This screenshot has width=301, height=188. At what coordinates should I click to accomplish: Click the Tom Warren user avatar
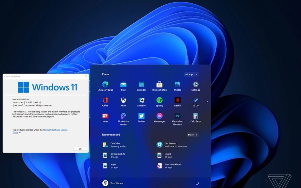tap(105, 183)
